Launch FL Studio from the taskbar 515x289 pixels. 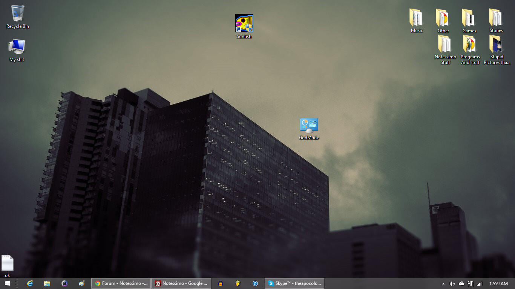point(238,283)
